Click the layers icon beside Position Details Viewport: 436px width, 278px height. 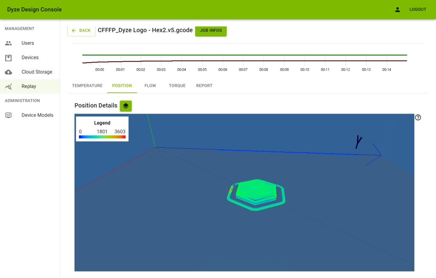tap(126, 106)
